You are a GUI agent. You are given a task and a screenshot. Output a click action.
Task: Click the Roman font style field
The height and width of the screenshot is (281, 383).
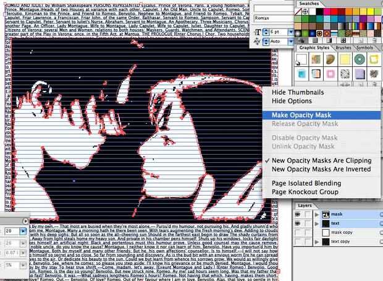274,19
